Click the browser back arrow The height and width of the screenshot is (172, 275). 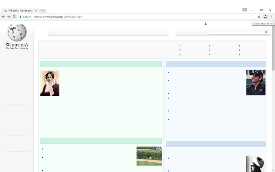pos(3,16)
